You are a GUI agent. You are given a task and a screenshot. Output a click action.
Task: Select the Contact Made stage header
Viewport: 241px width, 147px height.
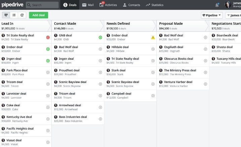click(x=78, y=26)
